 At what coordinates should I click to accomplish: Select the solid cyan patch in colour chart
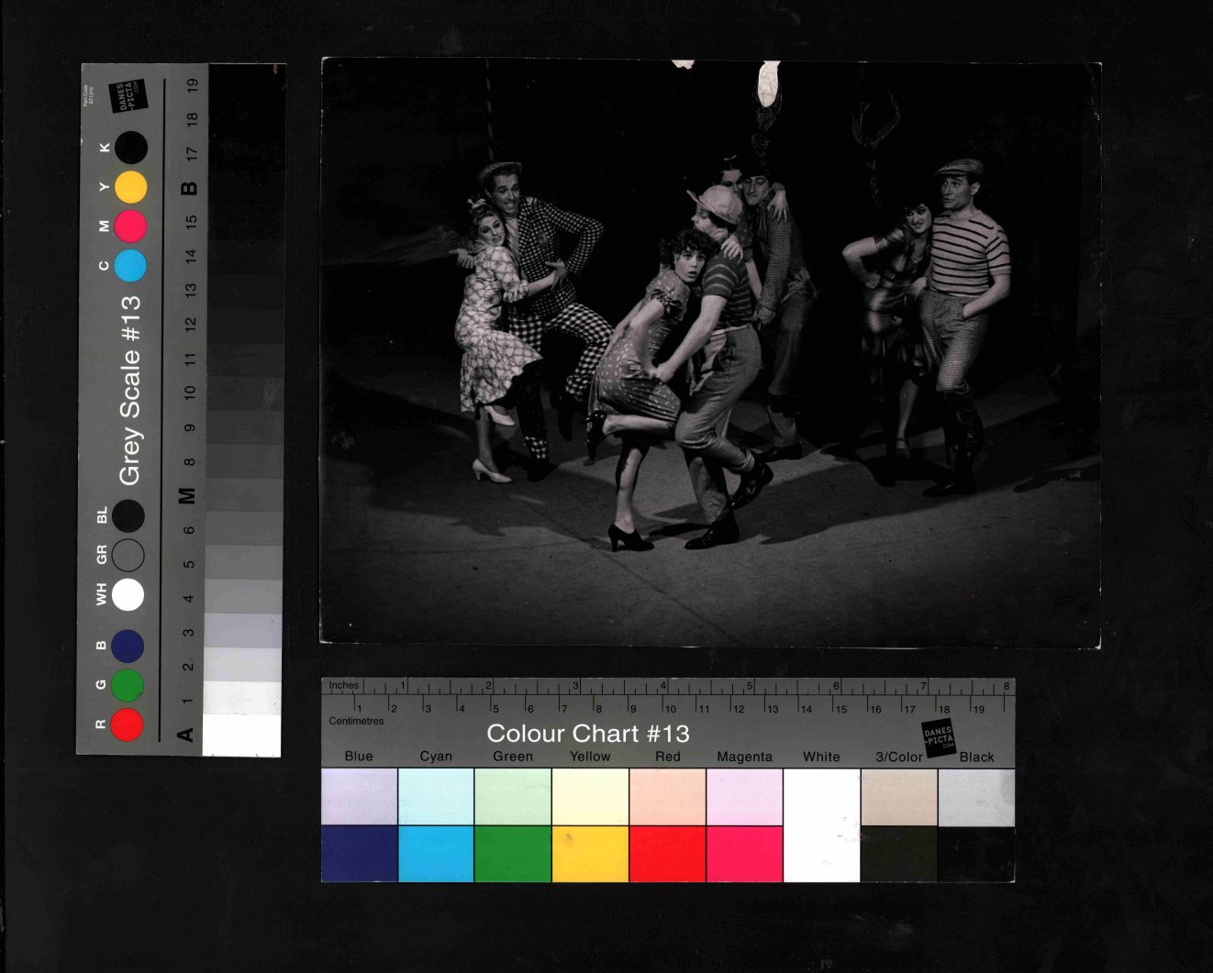[x=436, y=854]
